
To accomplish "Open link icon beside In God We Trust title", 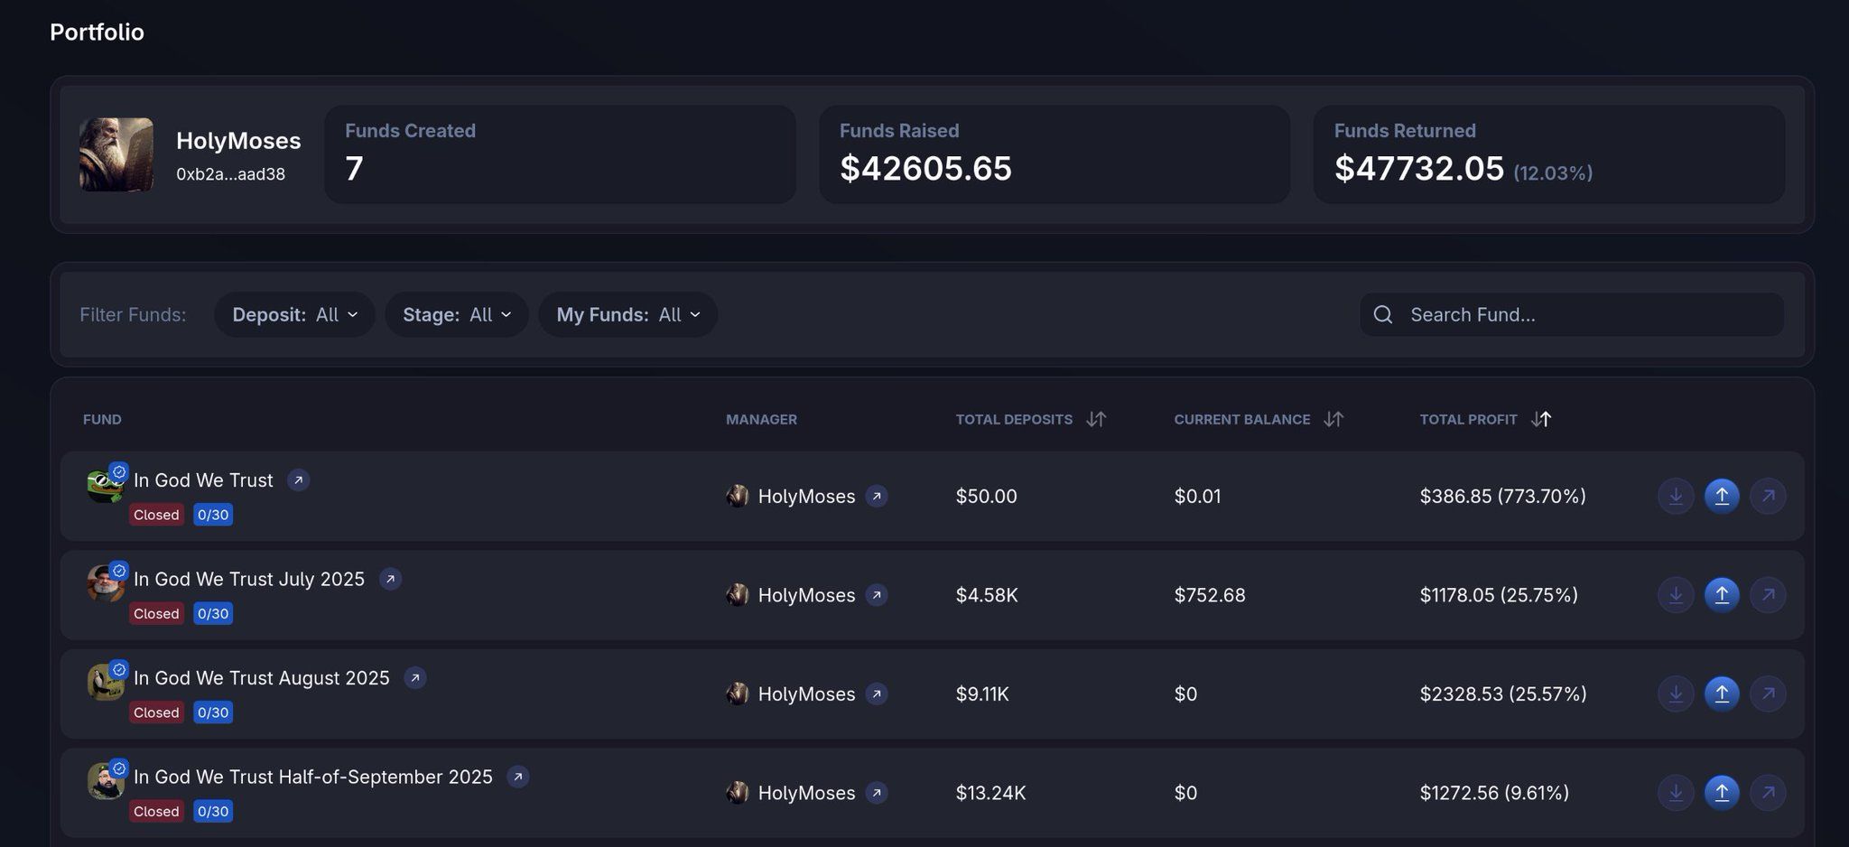I will (x=299, y=480).
